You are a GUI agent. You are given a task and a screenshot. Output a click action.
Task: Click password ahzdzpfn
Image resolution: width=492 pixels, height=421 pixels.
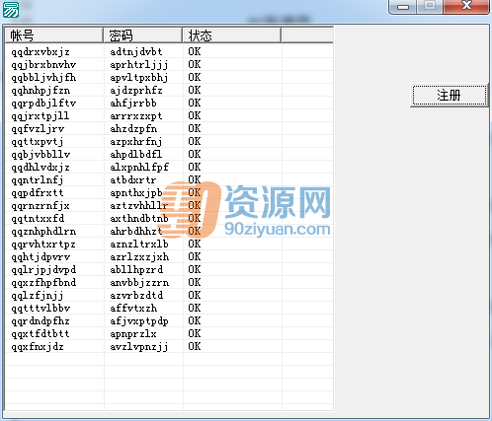pos(133,129)
